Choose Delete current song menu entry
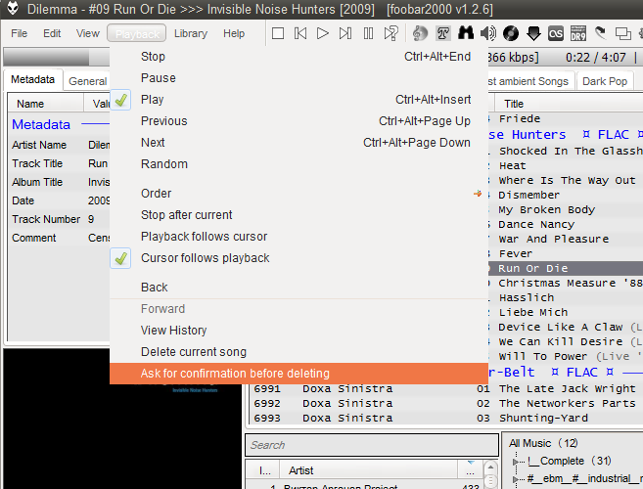This screenshot has width=643, height=489. pyautogui.click(x=194, y=352)
